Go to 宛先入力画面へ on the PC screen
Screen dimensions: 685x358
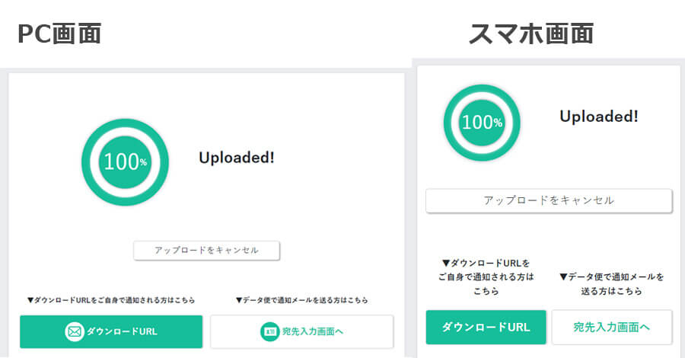(302, 332)
